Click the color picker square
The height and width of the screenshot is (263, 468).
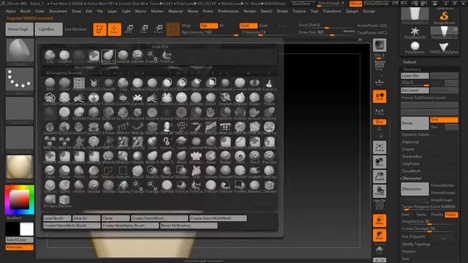(20, 199)
